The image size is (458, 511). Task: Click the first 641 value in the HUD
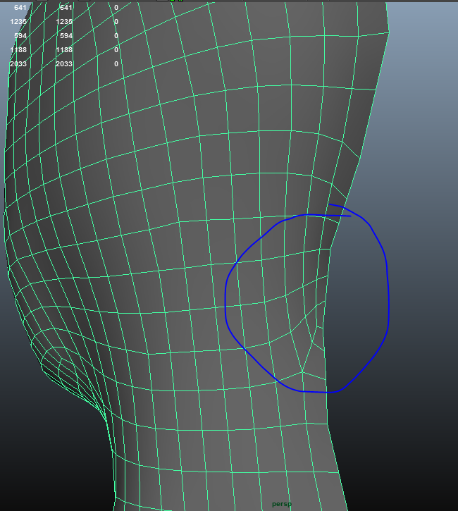tap(20, 8)
